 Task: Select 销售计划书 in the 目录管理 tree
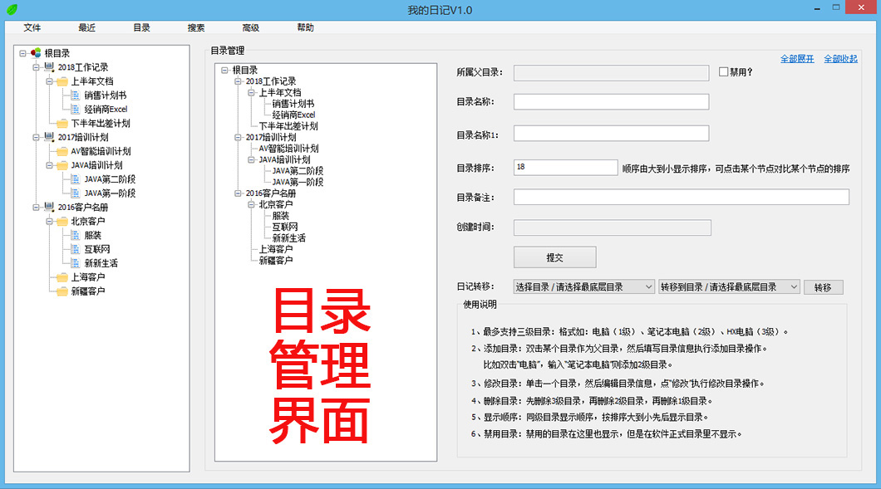pos(293,104)
